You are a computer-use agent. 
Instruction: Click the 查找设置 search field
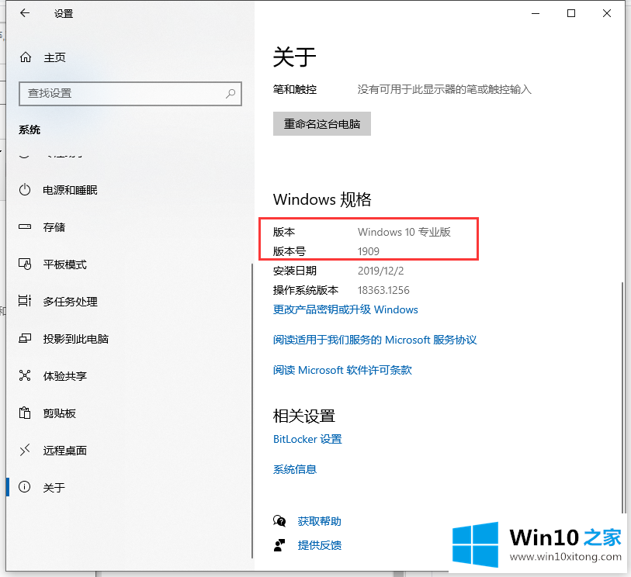pyautogui.click(x=130, y=94)
